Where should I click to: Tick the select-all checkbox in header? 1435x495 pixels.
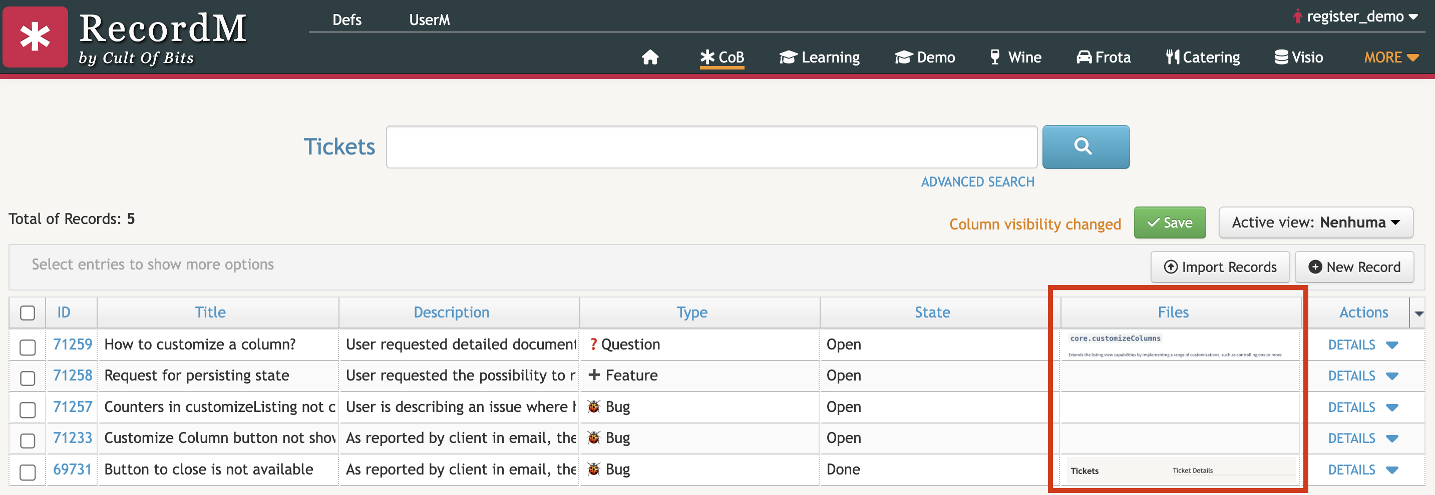pyautogui.click(x=28, y=313)
